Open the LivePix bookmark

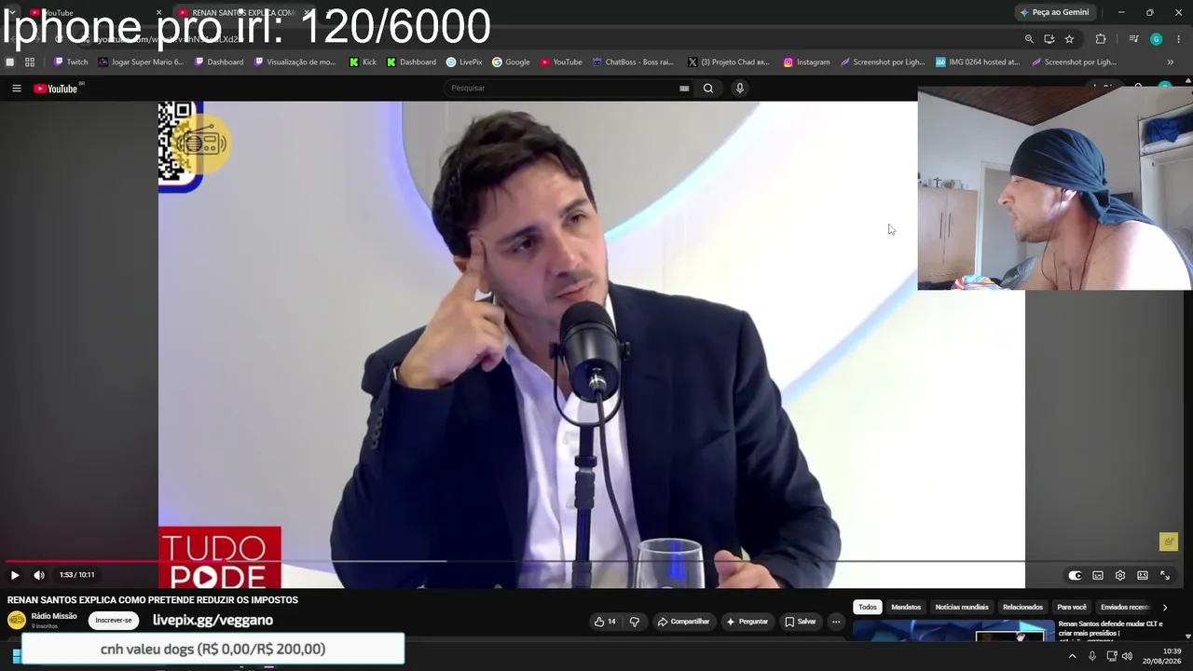point(464,62)
